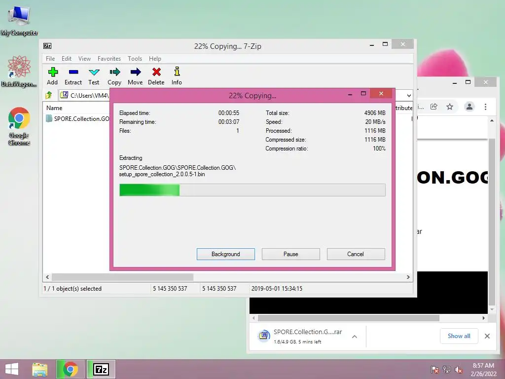Click the muted volume tray icon
The width and height of the screenshot is (505, 379).
tap(459, 370)
